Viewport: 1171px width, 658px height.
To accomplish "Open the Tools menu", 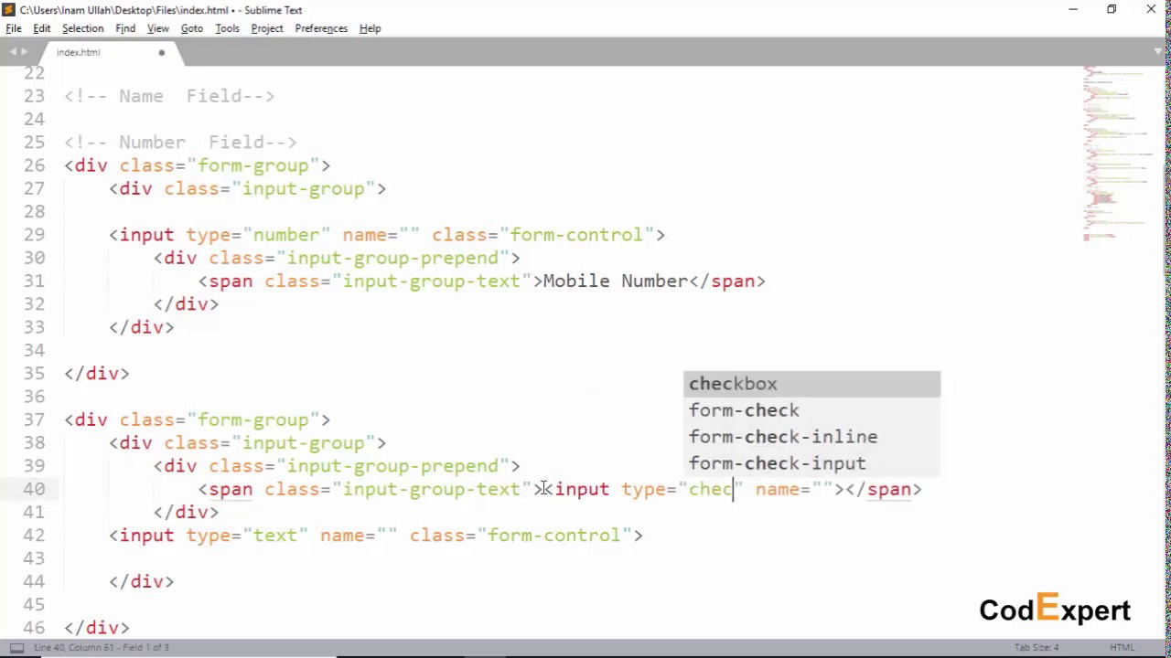I will point(227,28).
